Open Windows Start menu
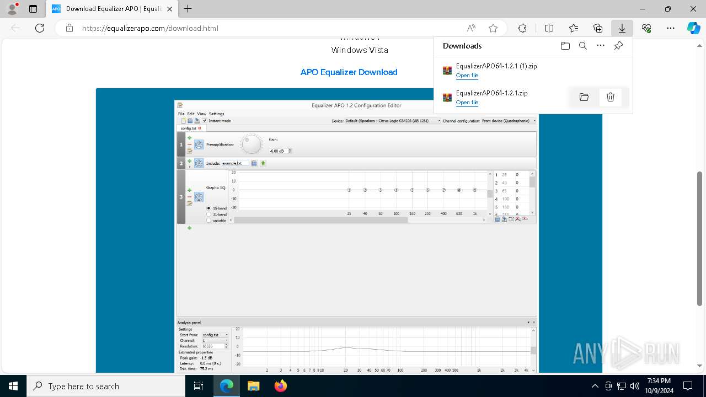The height and width of the screenshot is (397, 706). 13,386
